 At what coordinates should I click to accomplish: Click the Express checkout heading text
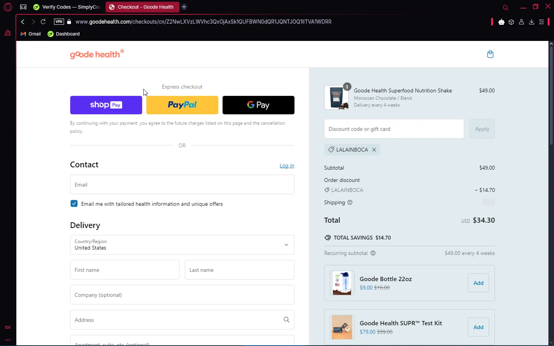[182, 87]
